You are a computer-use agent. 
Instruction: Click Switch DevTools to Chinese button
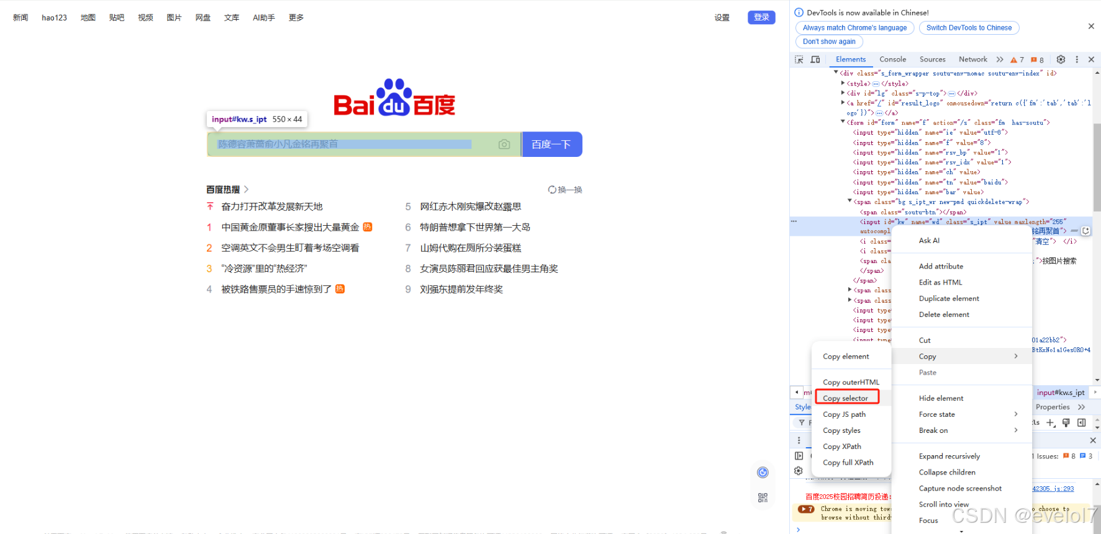coord(969,28)
